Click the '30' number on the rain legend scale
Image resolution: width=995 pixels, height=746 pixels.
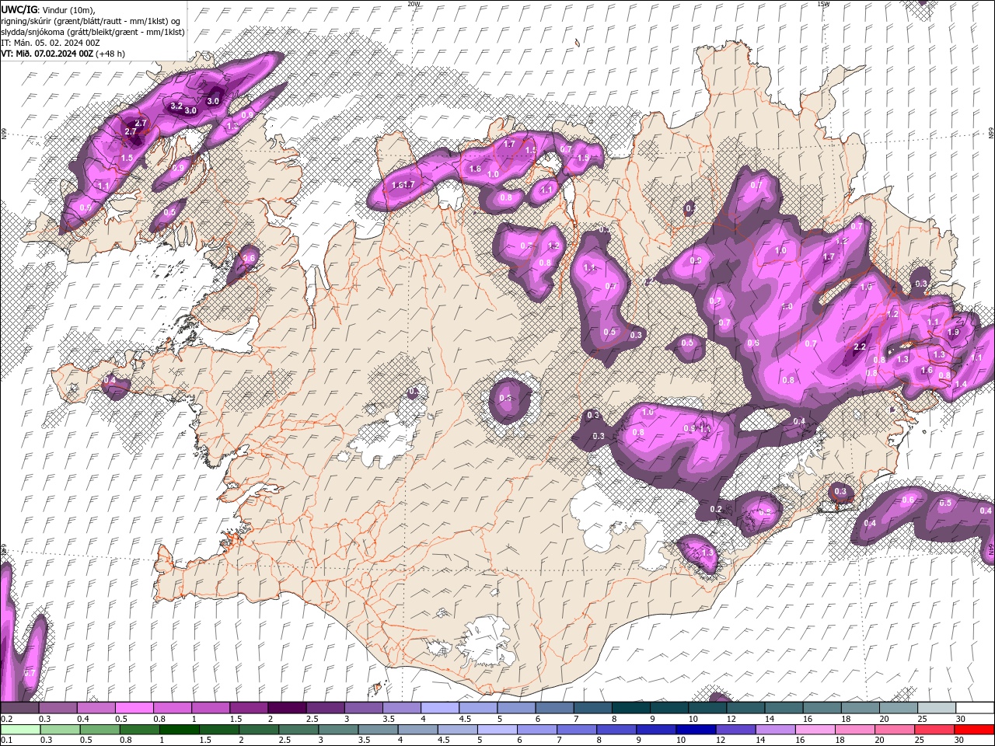[x=959, y=741]
